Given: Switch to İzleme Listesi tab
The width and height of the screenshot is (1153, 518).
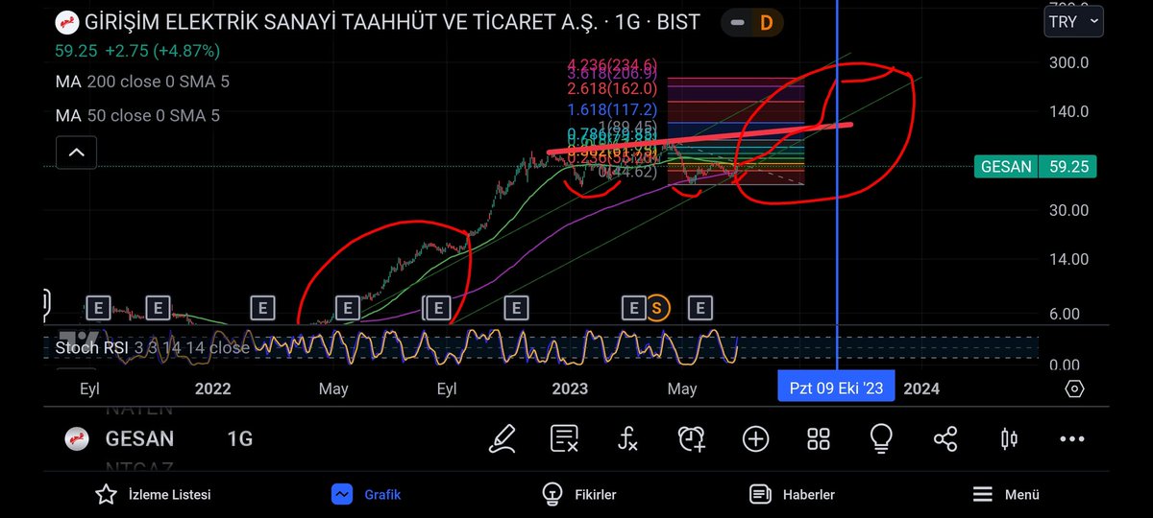Looking at the screenshot, I should 153,495.
